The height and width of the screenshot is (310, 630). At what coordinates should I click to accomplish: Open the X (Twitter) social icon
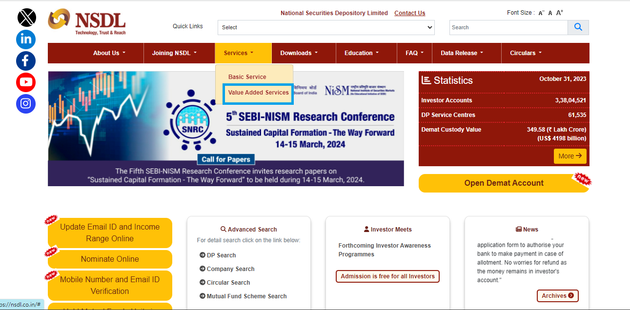click(26, 18)
